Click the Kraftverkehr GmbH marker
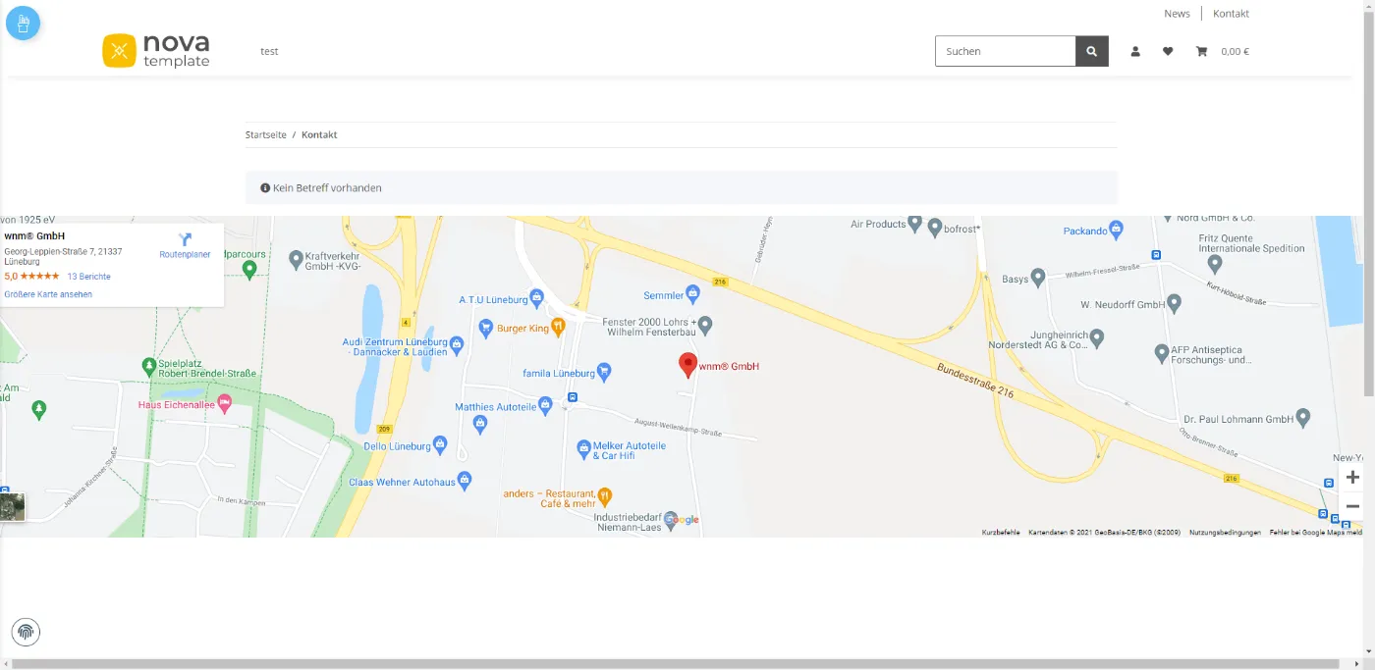The width and height of the screenshot is (1375, 670). point(296,259)
